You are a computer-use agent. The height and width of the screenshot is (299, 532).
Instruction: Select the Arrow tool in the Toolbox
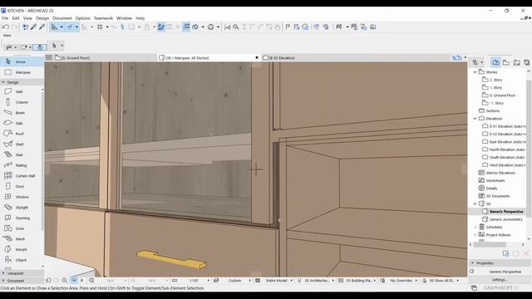(x=22, y=61)
